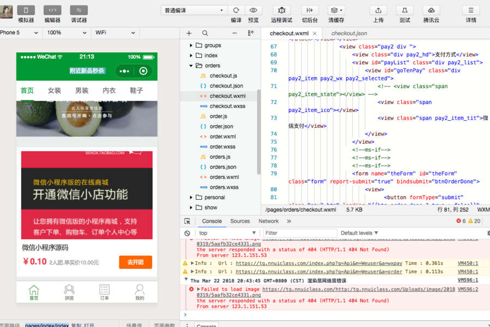Clear the console with the ban icon

coord(187,233)
